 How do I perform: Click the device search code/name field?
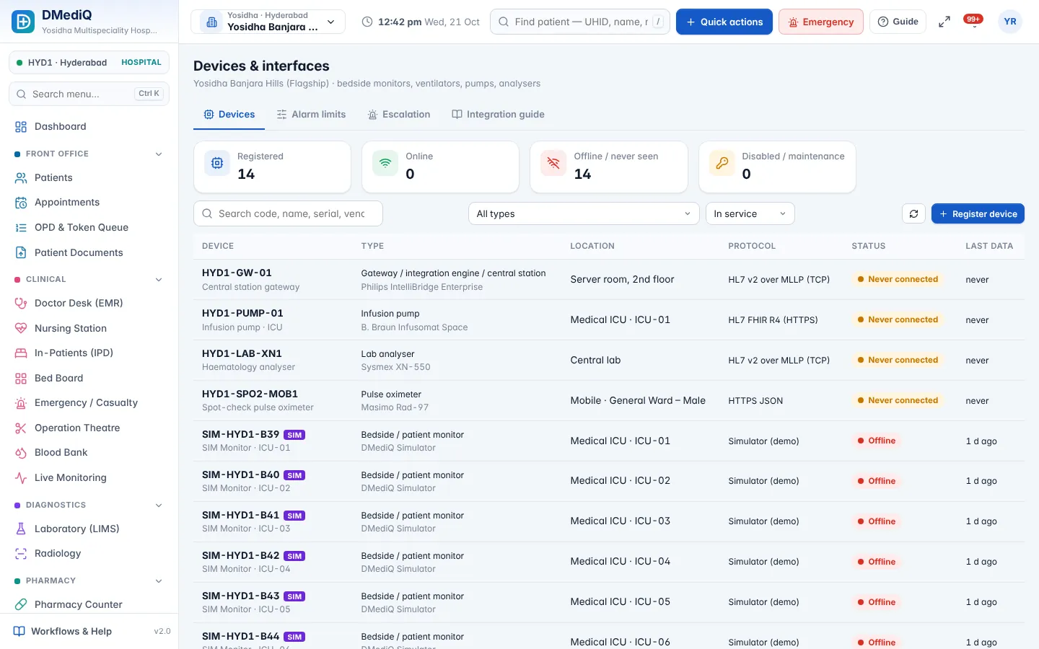tap(288, 213)
